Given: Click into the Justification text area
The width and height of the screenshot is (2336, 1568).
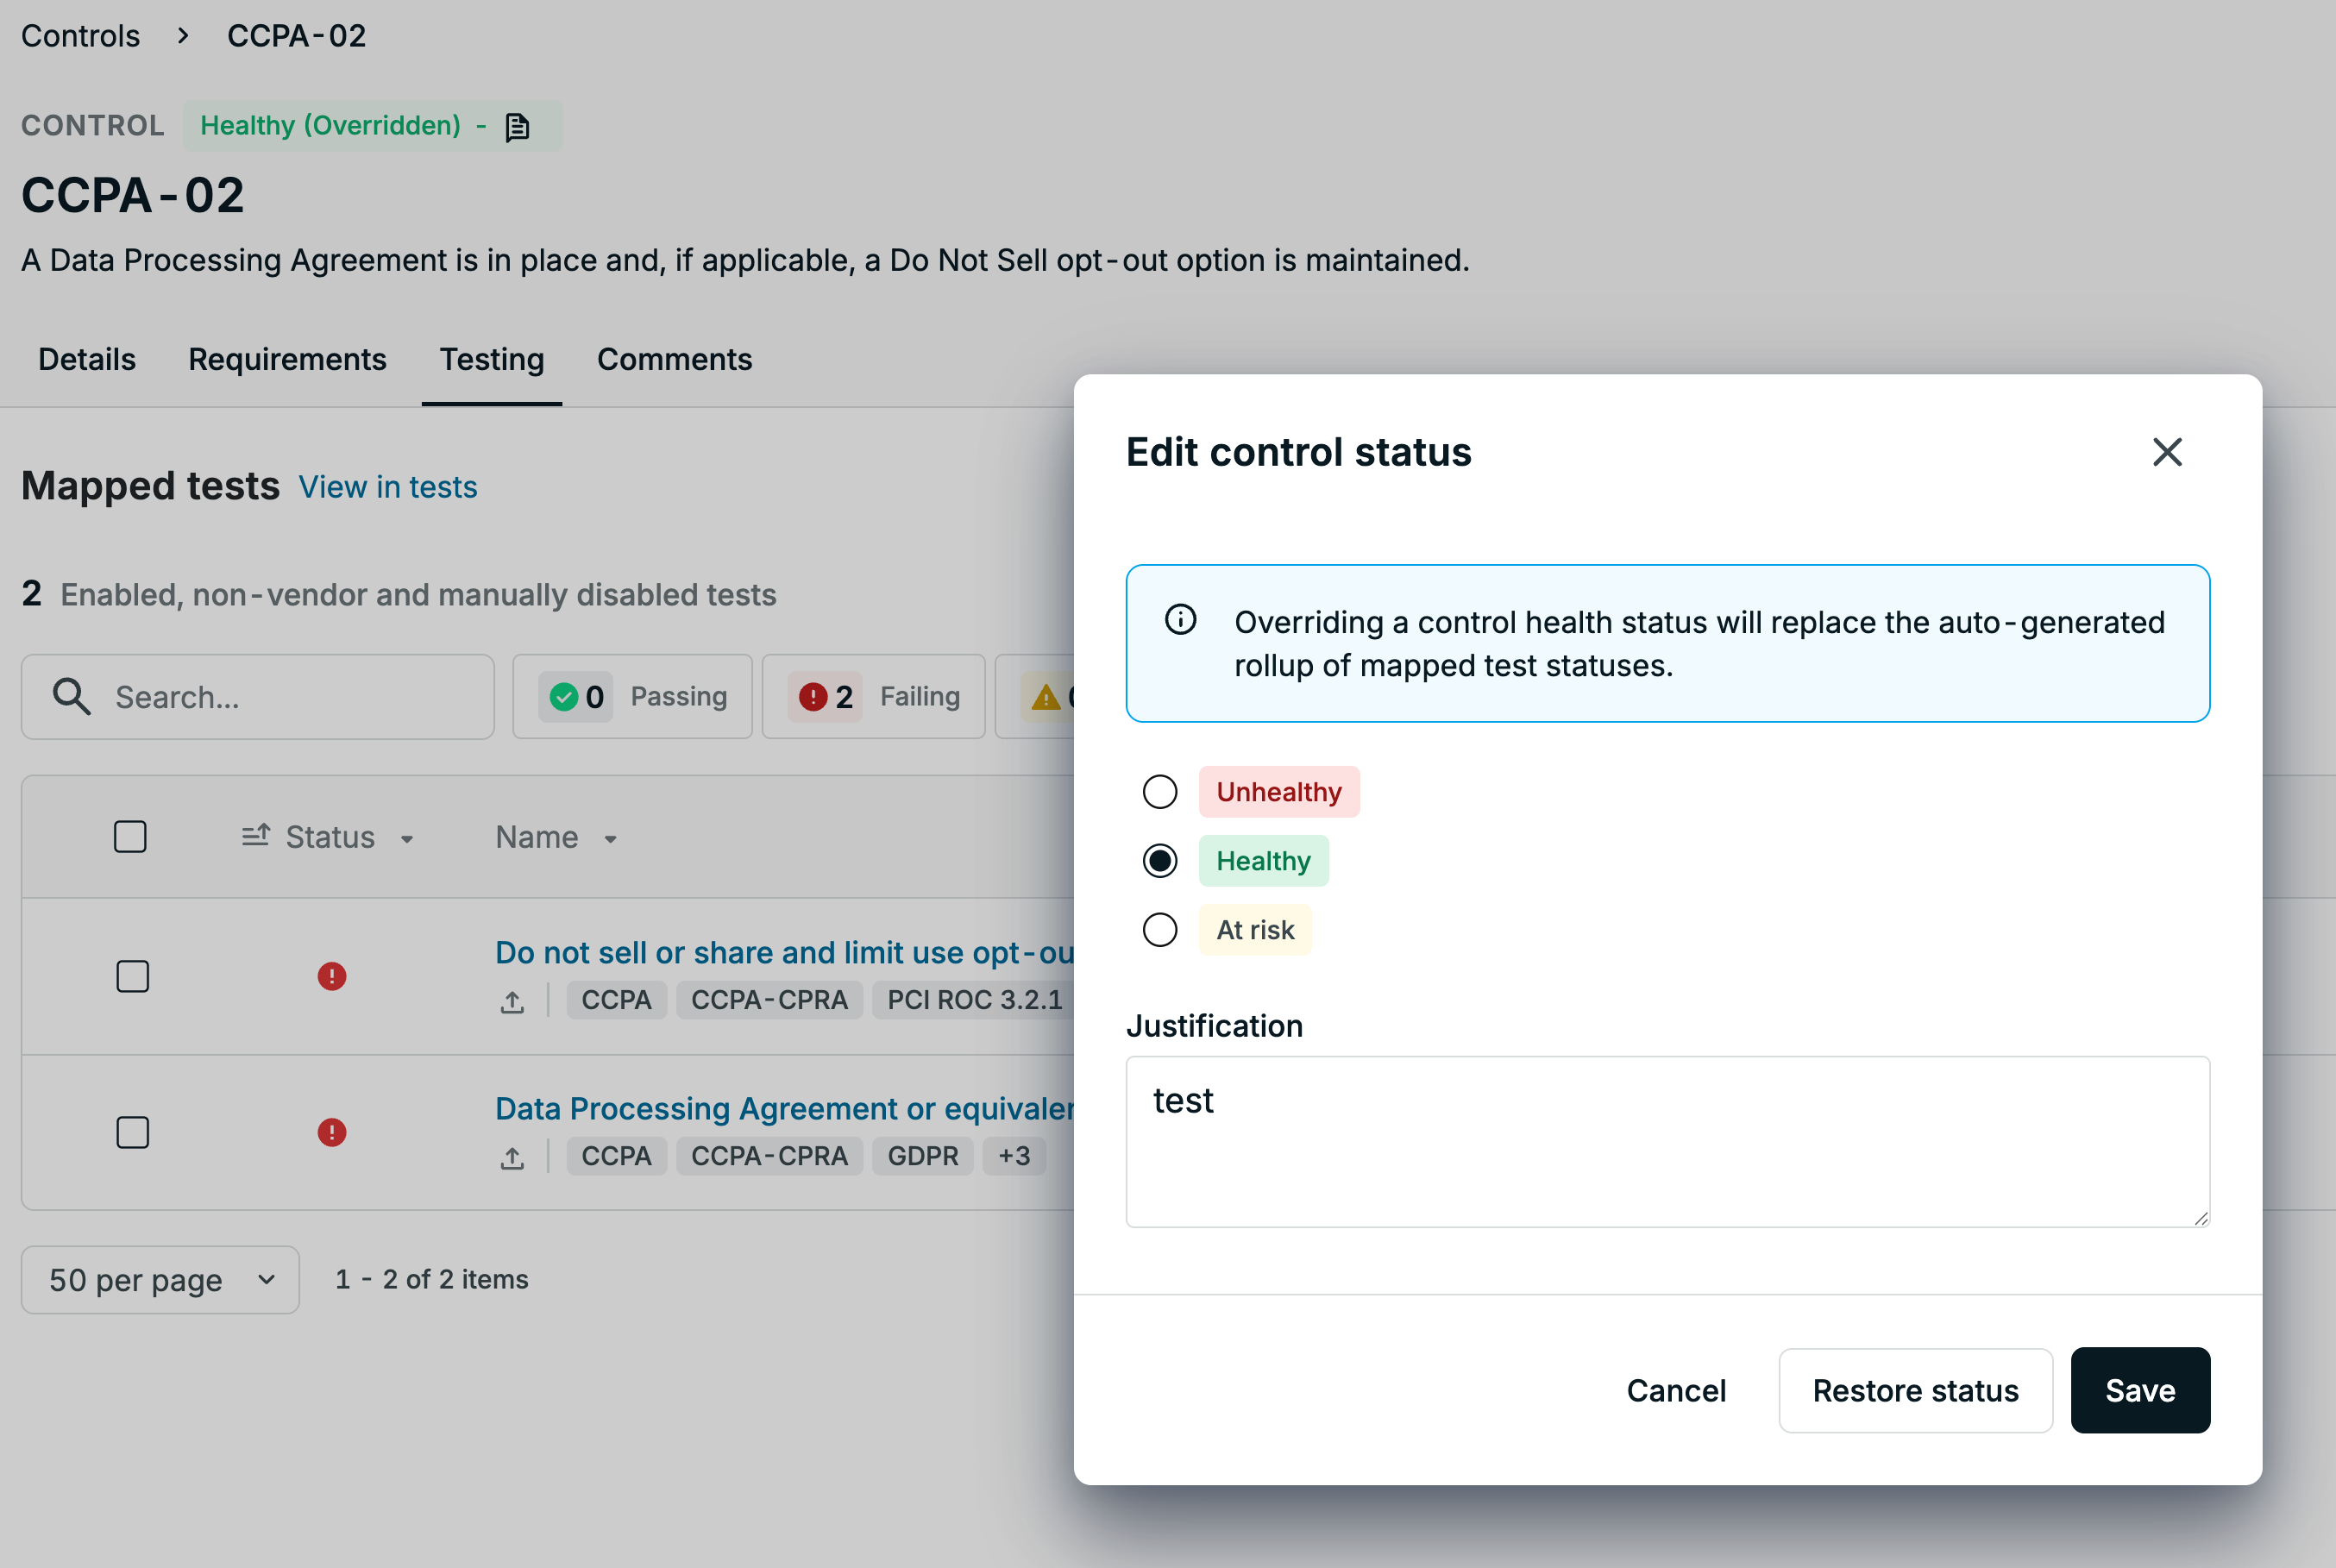Looking at the screenshot, I should click(x=1667, y=1141).
